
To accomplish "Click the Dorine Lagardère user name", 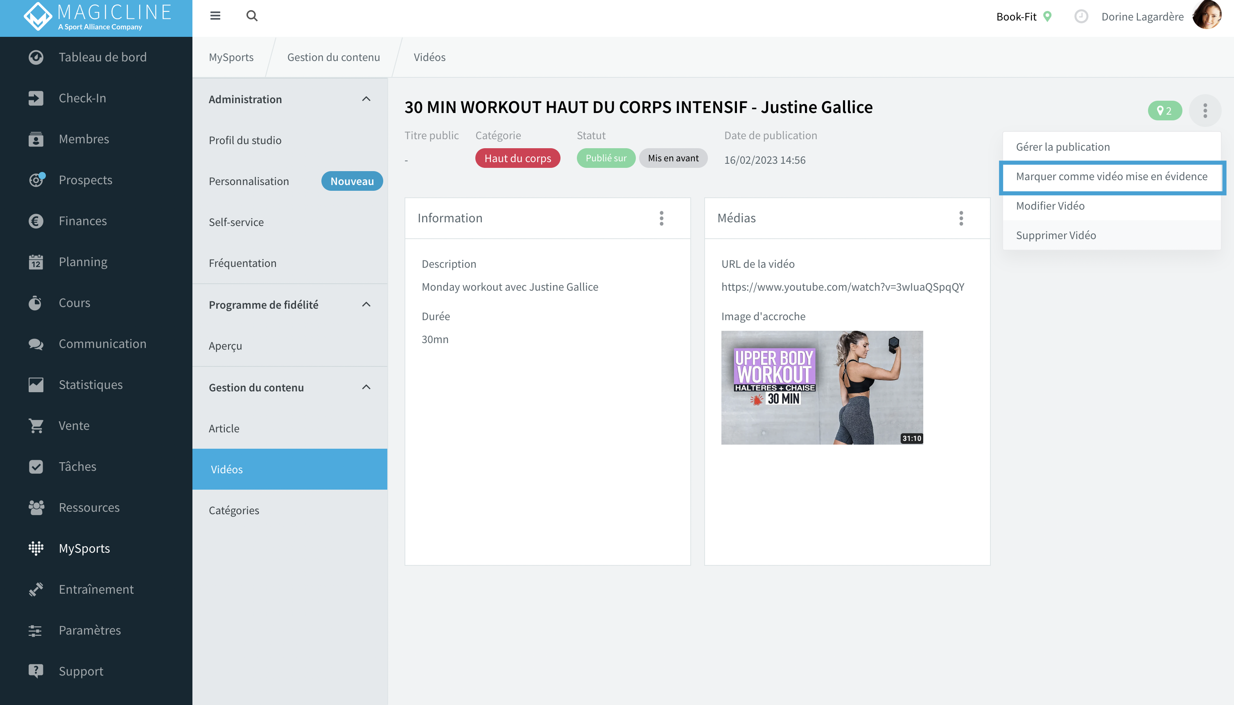I will tap(1143, 16).
